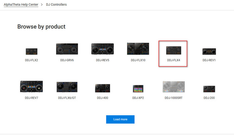Open the DDJ-GRV6 product image

coord(67,49)
